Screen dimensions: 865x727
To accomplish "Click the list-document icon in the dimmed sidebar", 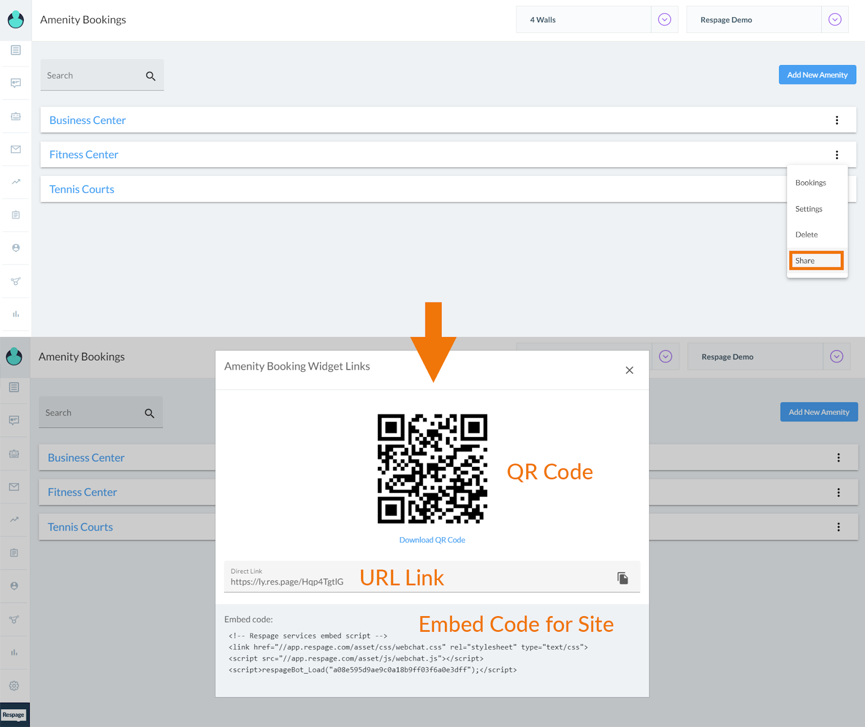I will click(x=14, y=387).
